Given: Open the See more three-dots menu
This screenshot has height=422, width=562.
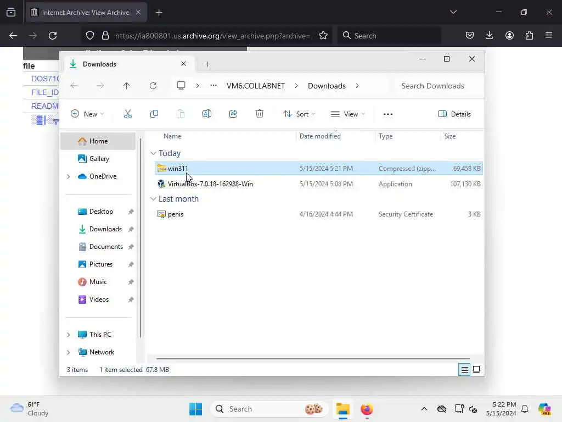Looking at the screenshot, I should click(x=388, y=114).
